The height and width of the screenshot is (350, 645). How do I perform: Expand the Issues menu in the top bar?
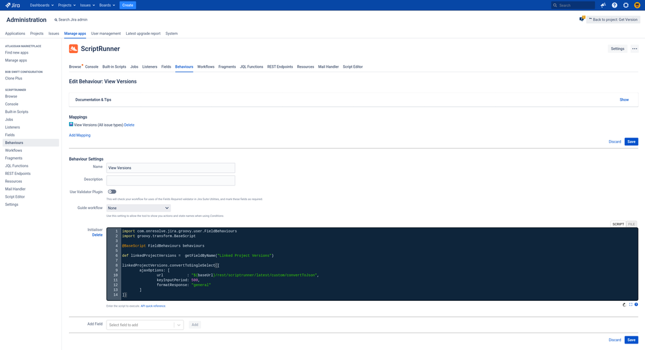87,5
